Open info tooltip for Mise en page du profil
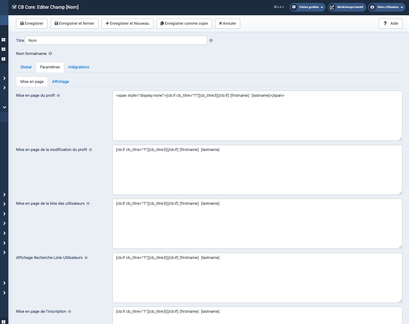Image resolution: width=409 pixels, height=324 pixels. coord(58,96)
